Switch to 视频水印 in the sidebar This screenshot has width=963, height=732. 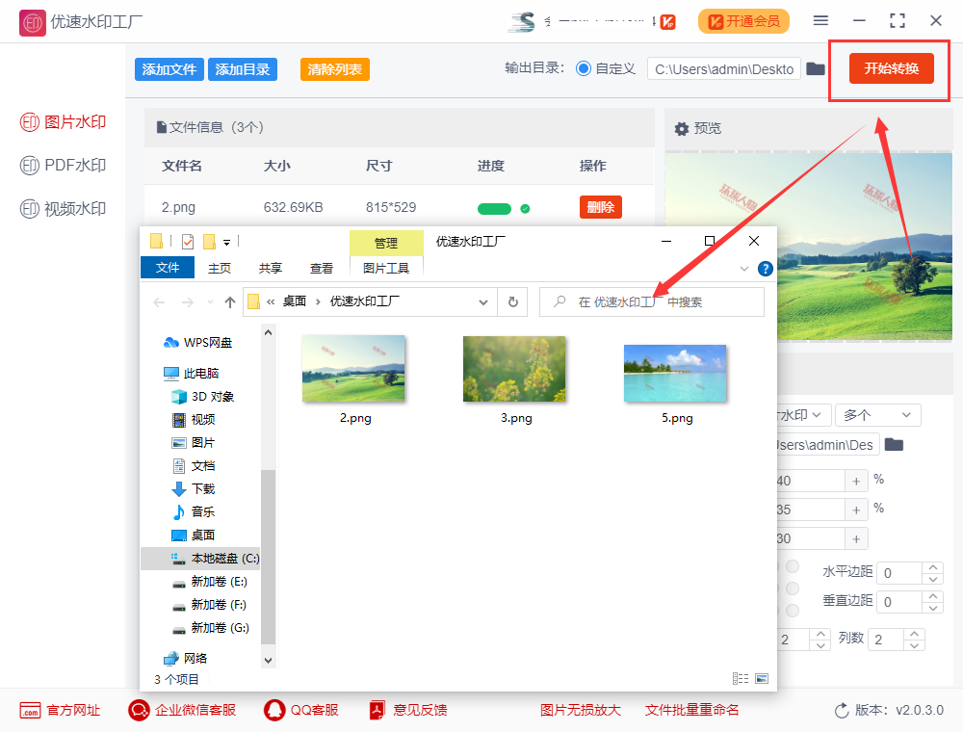pyautogui.click(x=63, y=209)
